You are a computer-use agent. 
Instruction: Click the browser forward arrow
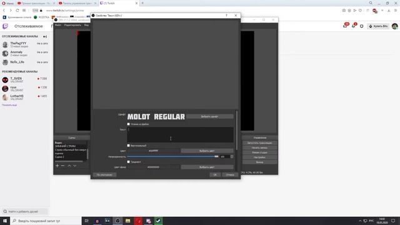coord(11,11)
